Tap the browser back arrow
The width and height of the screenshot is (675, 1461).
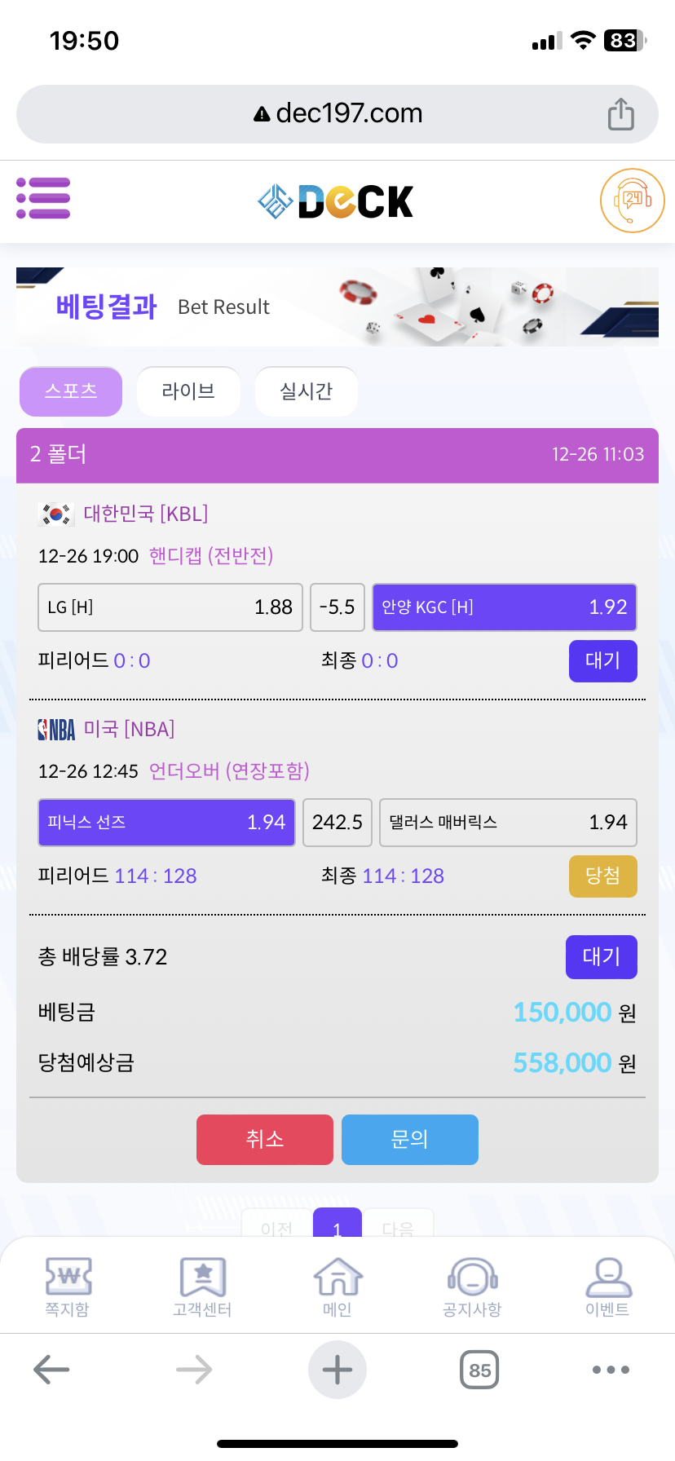click(51, 1370)
